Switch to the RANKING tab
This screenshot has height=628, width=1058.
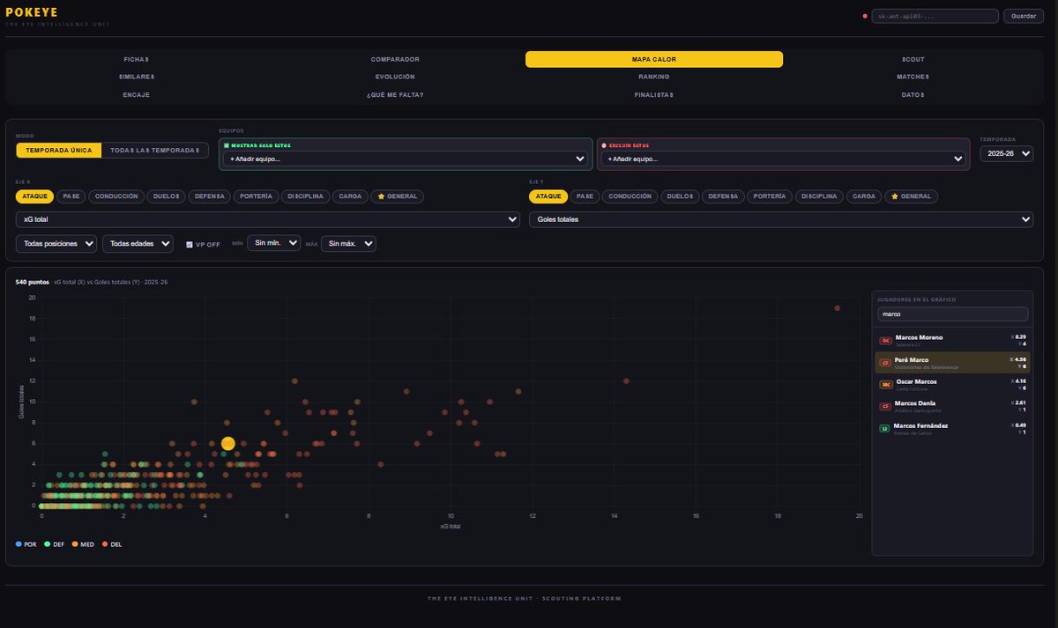click(654, 77)
